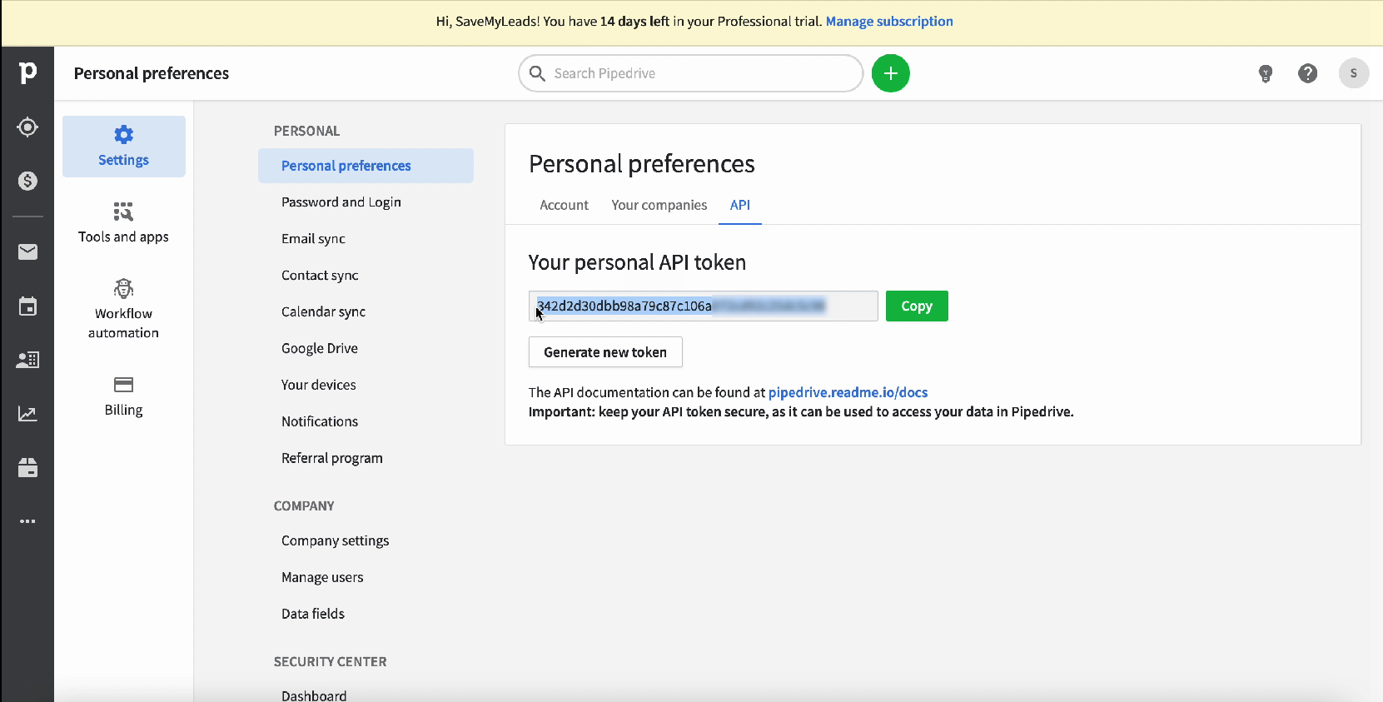Click the COMPANY section heading
This screenshot has width=1383, height=702.
click(304, 505)
